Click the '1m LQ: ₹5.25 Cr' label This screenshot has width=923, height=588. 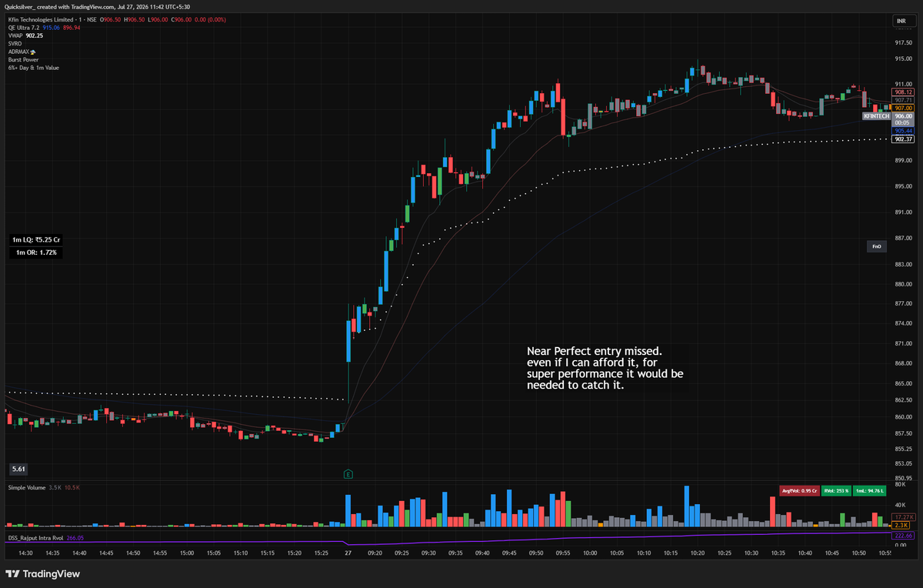click(36, 240)
